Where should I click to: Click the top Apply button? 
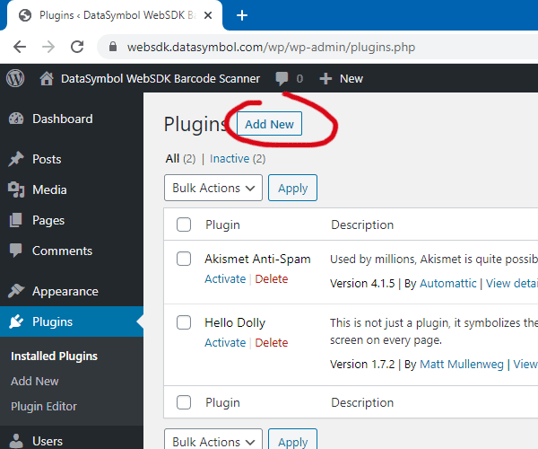coord(292,188)
